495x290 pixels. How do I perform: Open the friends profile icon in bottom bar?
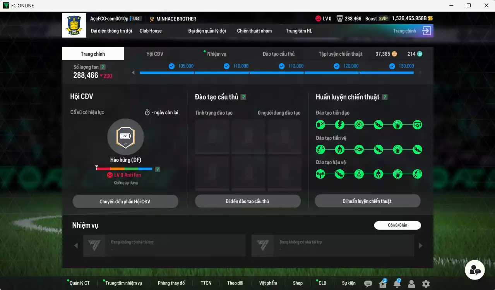click(411, 284)
